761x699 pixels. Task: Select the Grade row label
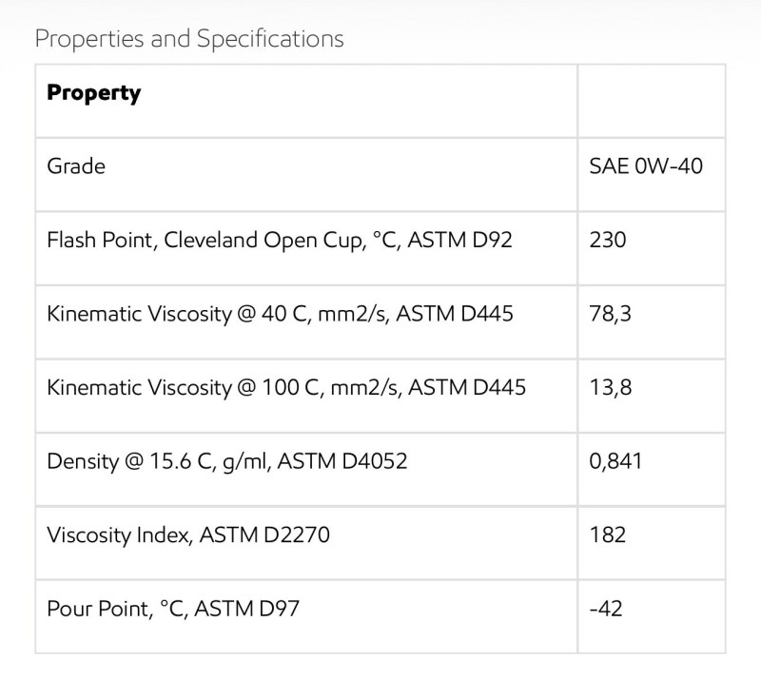76,166
